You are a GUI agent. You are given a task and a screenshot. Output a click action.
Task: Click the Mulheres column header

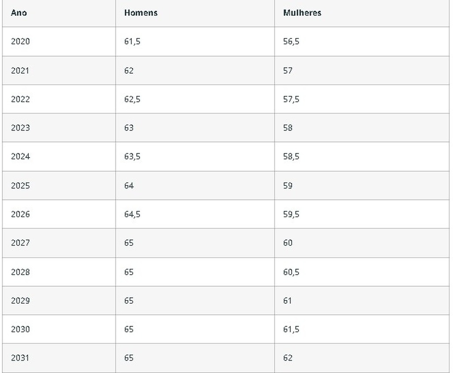[302, 13]
